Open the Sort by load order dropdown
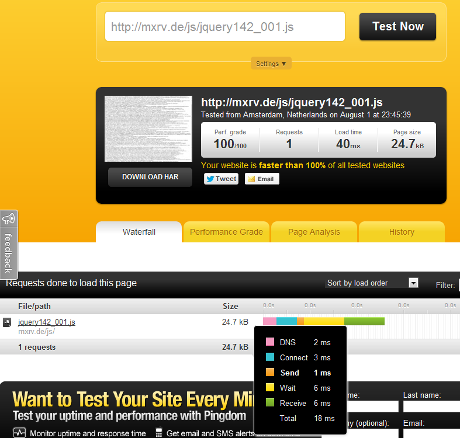 tap(372, 283)
